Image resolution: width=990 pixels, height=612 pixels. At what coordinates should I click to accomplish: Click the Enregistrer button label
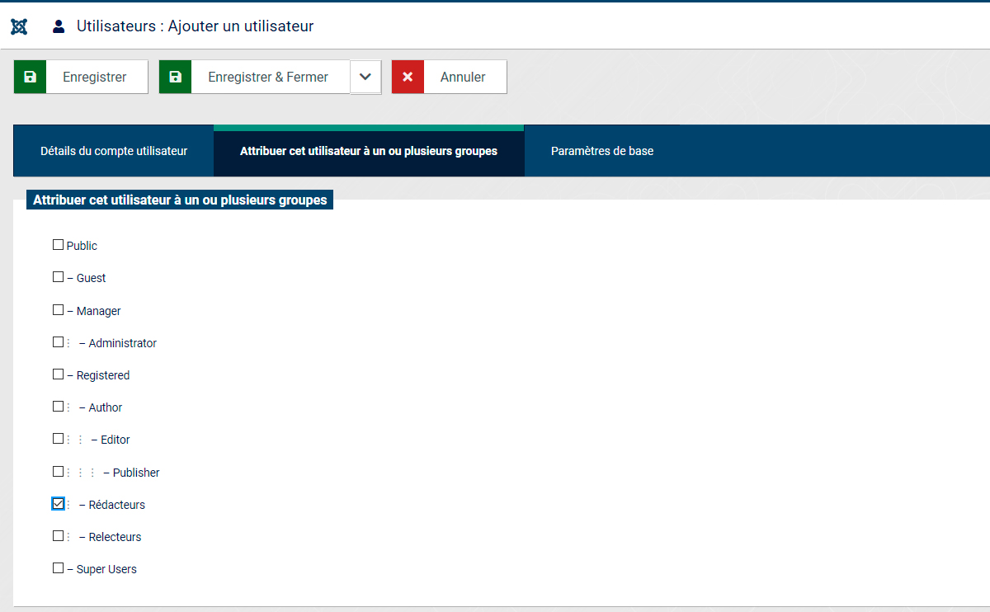point(95,77)
